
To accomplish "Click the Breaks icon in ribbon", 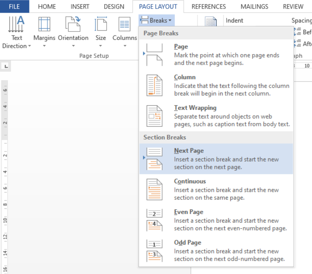I will point(144,20).
